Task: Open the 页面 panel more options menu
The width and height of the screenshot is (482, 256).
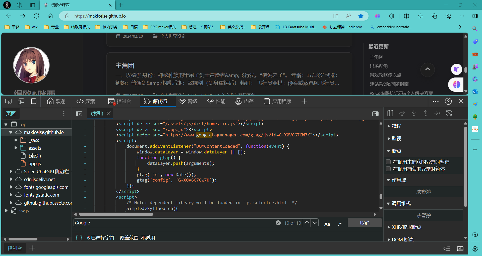Action: pos(64,114)
